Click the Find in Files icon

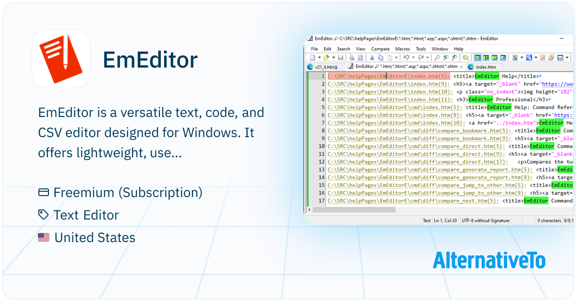coord(466,58)
